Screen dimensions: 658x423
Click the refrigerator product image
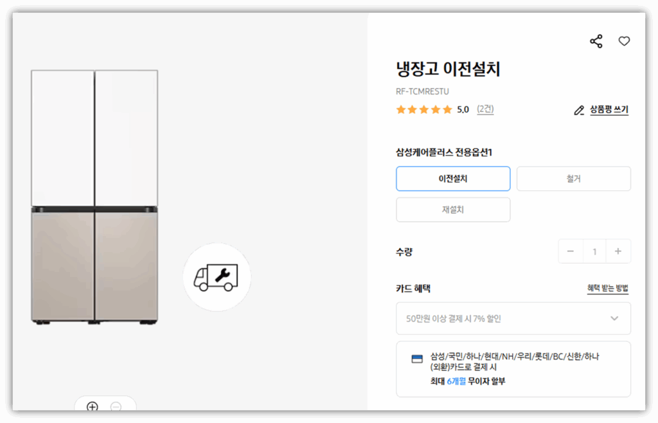point(94,197)
